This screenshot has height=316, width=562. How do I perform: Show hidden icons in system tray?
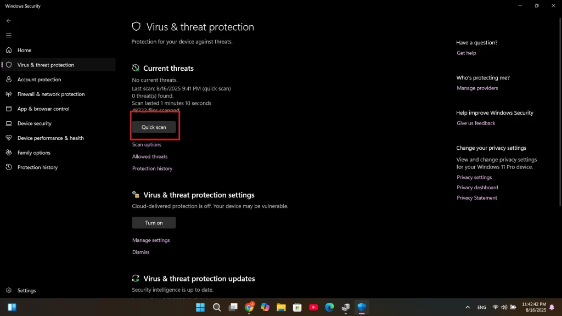tap(468, 307)
